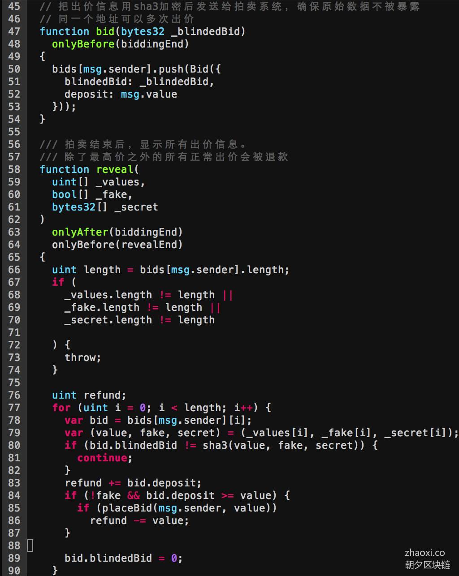
Task: Click 'var (value, fake, secret)' on line 79
Action: [143, 433]
